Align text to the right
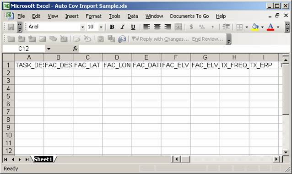The height and width of the screenshot is (174, 292). (168, 27)
